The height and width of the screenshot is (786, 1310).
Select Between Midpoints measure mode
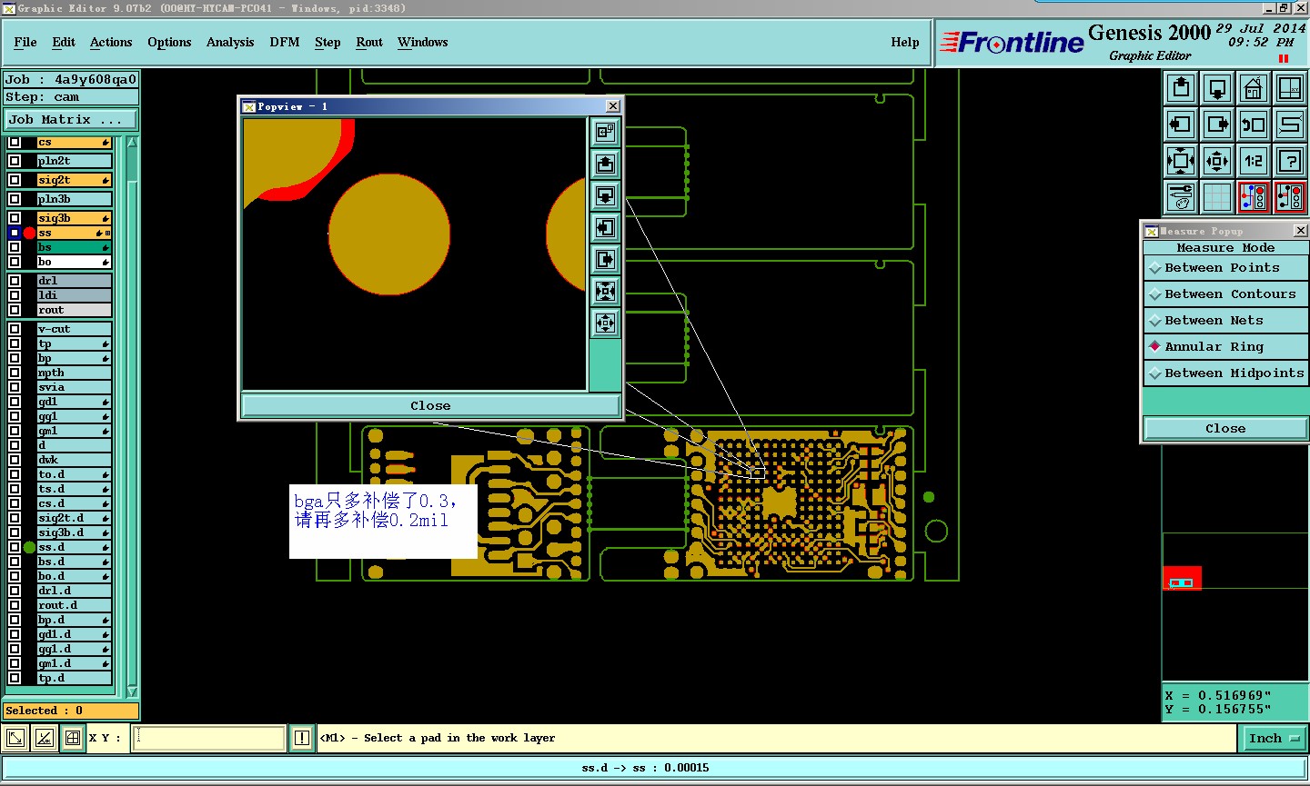coord(1225,373)
